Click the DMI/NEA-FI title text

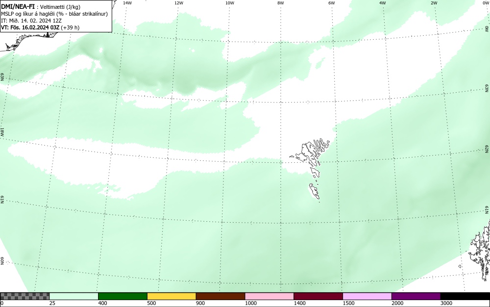(18, 6)
